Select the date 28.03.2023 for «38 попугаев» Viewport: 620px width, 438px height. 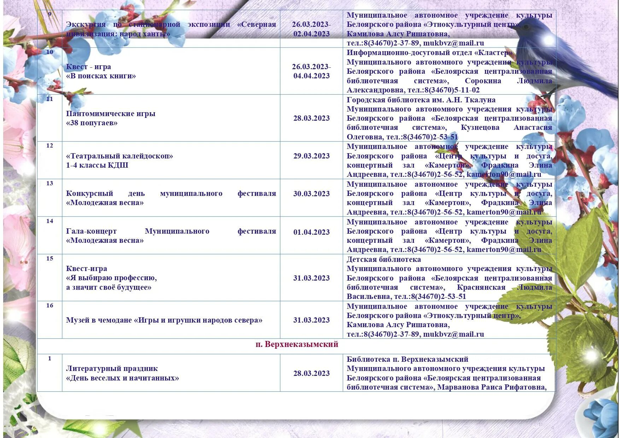[311, 118]
